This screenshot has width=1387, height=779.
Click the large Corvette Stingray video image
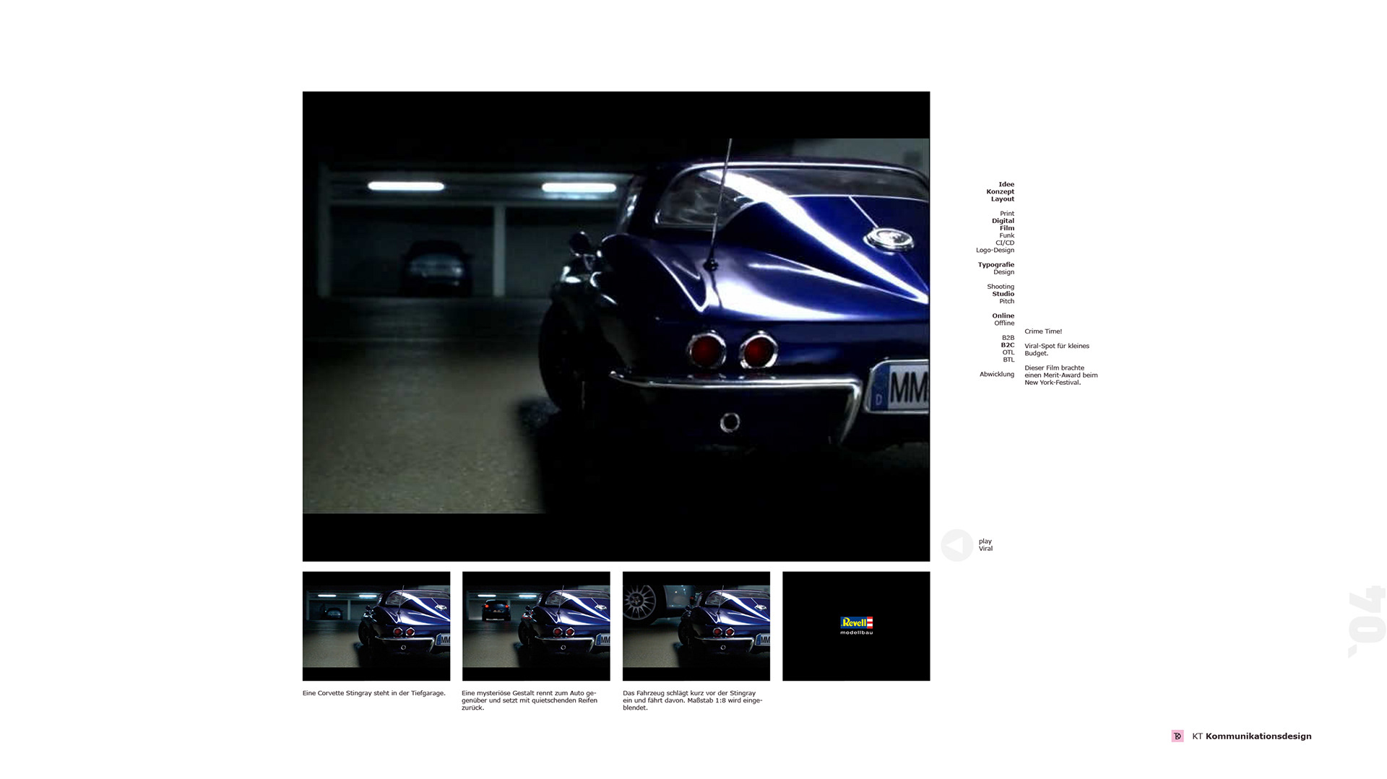[x=615, y=326]
